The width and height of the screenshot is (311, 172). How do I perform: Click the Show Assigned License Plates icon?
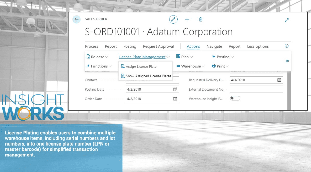123,76
